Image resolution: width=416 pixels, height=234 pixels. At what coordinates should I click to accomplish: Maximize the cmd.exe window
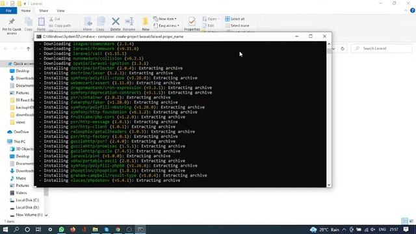point(311,36)
